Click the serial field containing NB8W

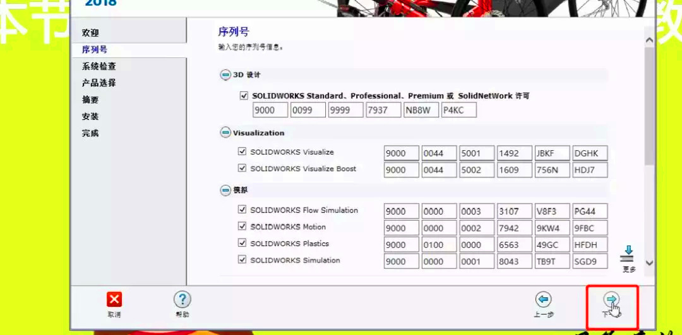[421, 110]
